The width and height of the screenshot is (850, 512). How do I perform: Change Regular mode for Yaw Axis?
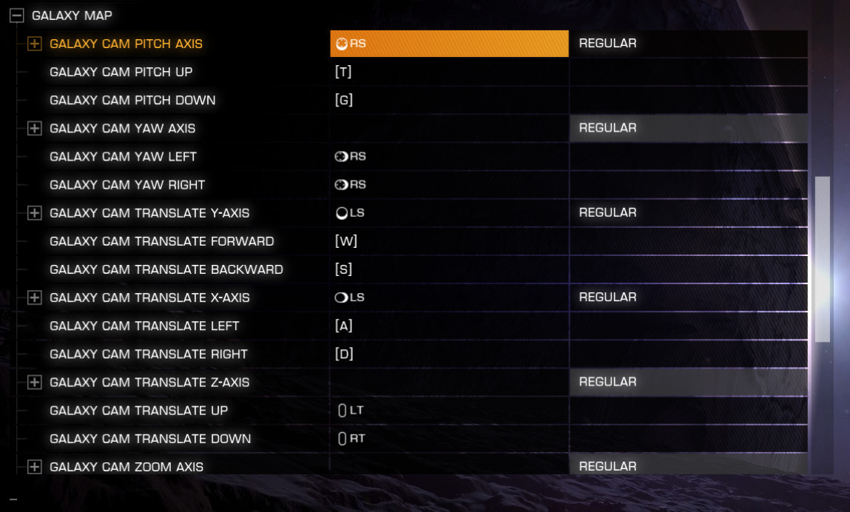pyautogui.click(x=689, y=129)
